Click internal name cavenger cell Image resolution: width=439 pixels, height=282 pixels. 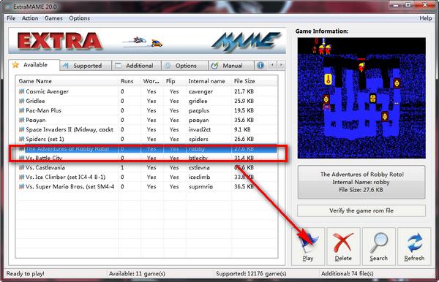(x=200, y=91)
